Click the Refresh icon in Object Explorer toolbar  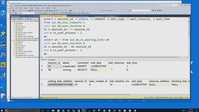[x=28, y=19]
